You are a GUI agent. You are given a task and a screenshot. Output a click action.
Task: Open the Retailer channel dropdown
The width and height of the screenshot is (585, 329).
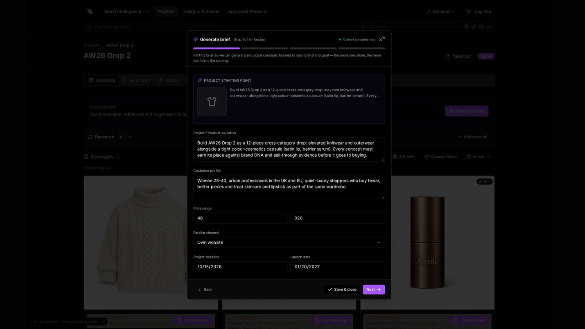(x=289, y=242)
